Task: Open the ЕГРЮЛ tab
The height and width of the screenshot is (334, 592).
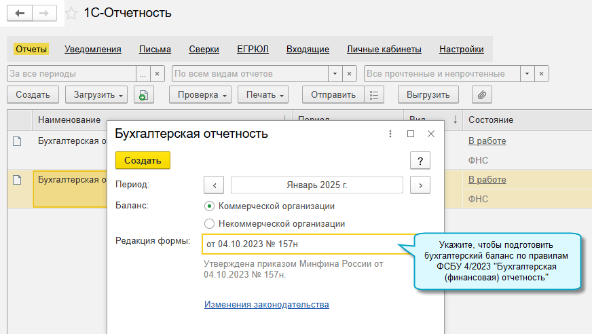Action: [x=253, y=49]
